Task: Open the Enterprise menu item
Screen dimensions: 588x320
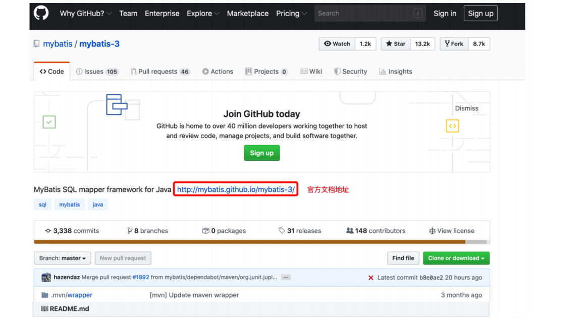Action: (x=162, y=14)
